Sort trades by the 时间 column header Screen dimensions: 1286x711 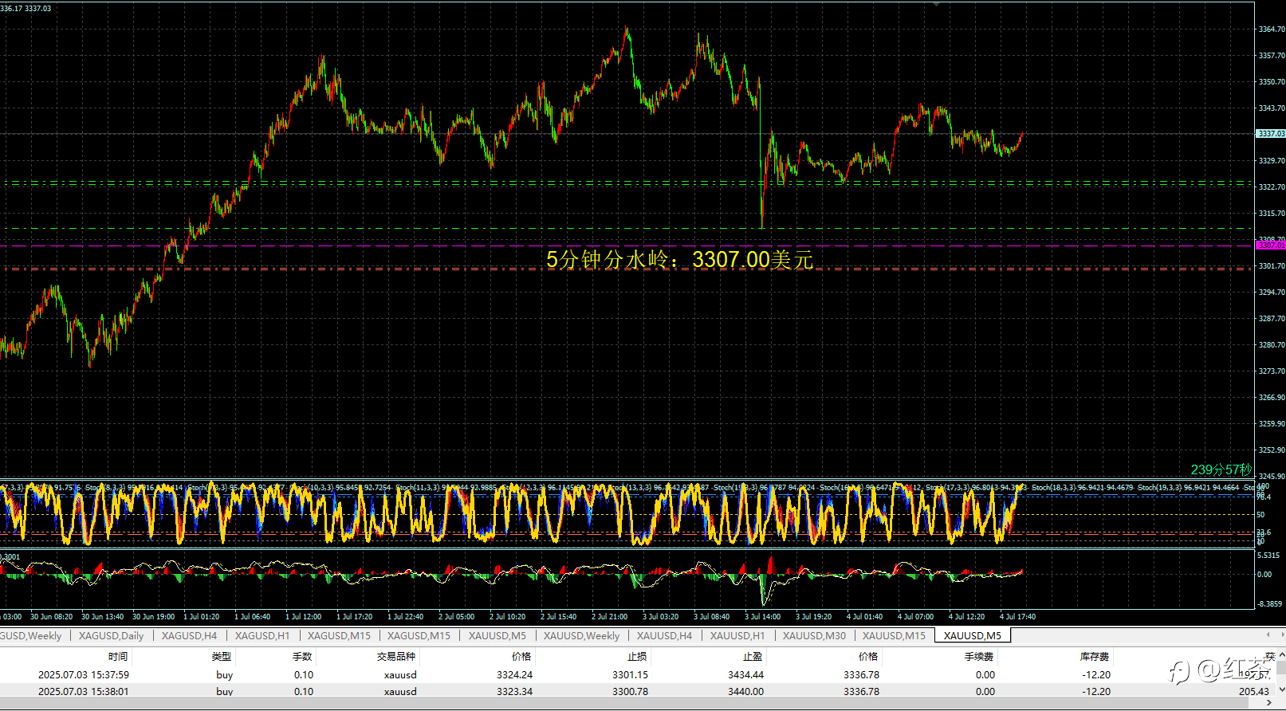pos(118,657)
